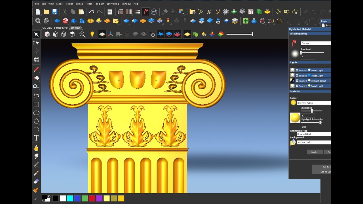Open the Relief menu
The image size is (363, 204).
coord(89,4)
